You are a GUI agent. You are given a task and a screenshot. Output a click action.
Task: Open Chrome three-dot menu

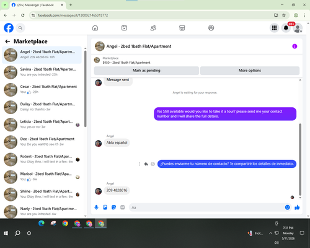tap(304, 15)
